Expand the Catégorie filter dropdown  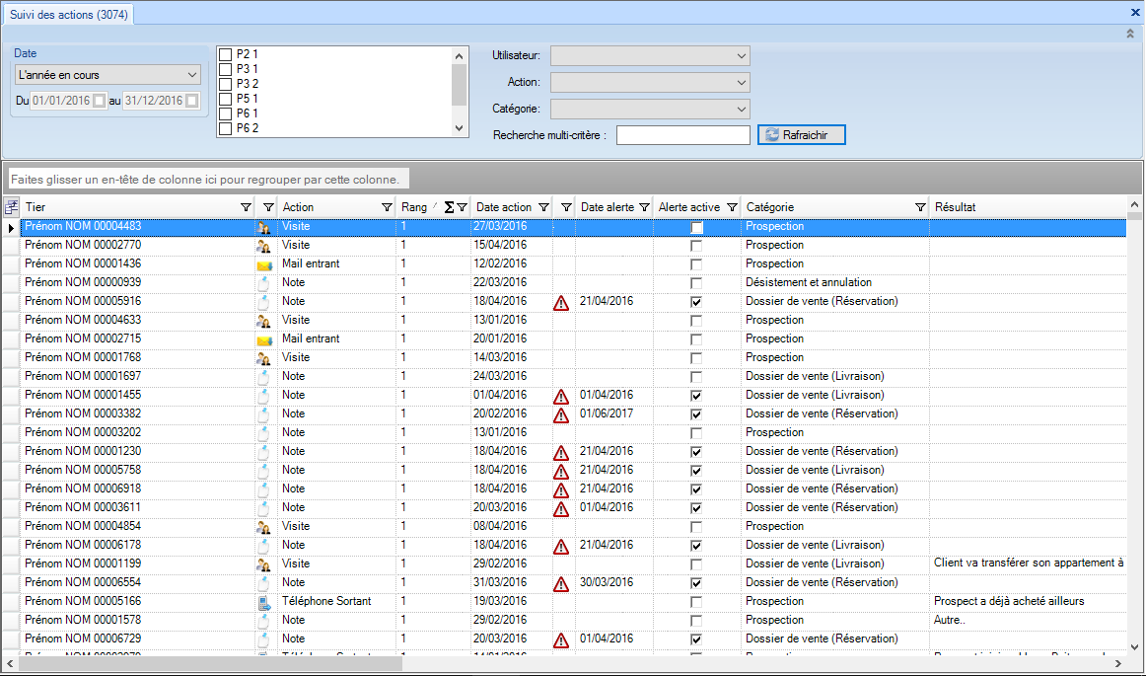pos(650,109)
